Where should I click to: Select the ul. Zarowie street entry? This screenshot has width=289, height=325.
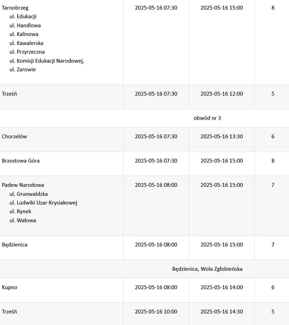pos(22,70)
